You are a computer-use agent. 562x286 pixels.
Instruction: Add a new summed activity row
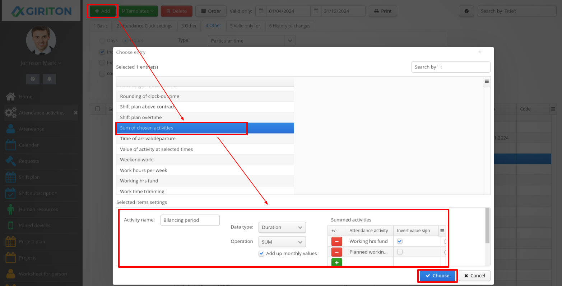tap(336, 262)
